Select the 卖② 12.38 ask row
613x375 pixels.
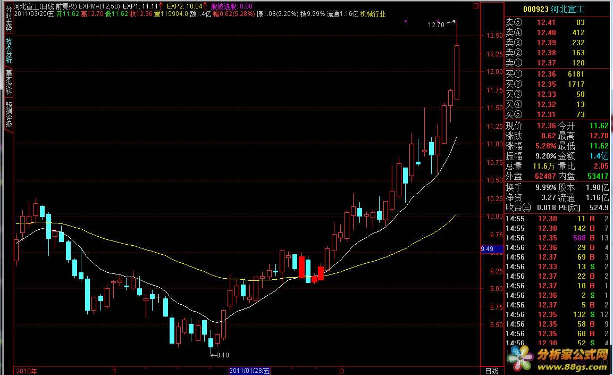click(557, 53)
